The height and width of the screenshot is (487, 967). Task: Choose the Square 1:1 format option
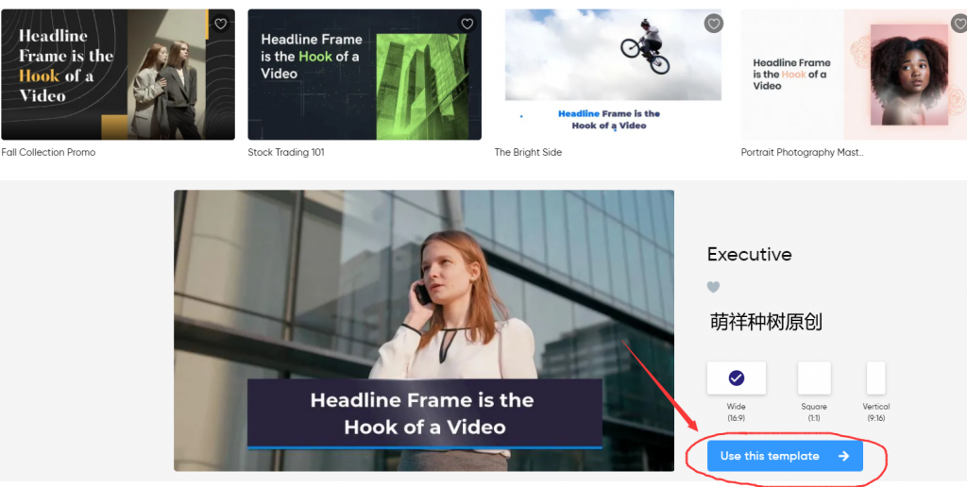(814, 378)
